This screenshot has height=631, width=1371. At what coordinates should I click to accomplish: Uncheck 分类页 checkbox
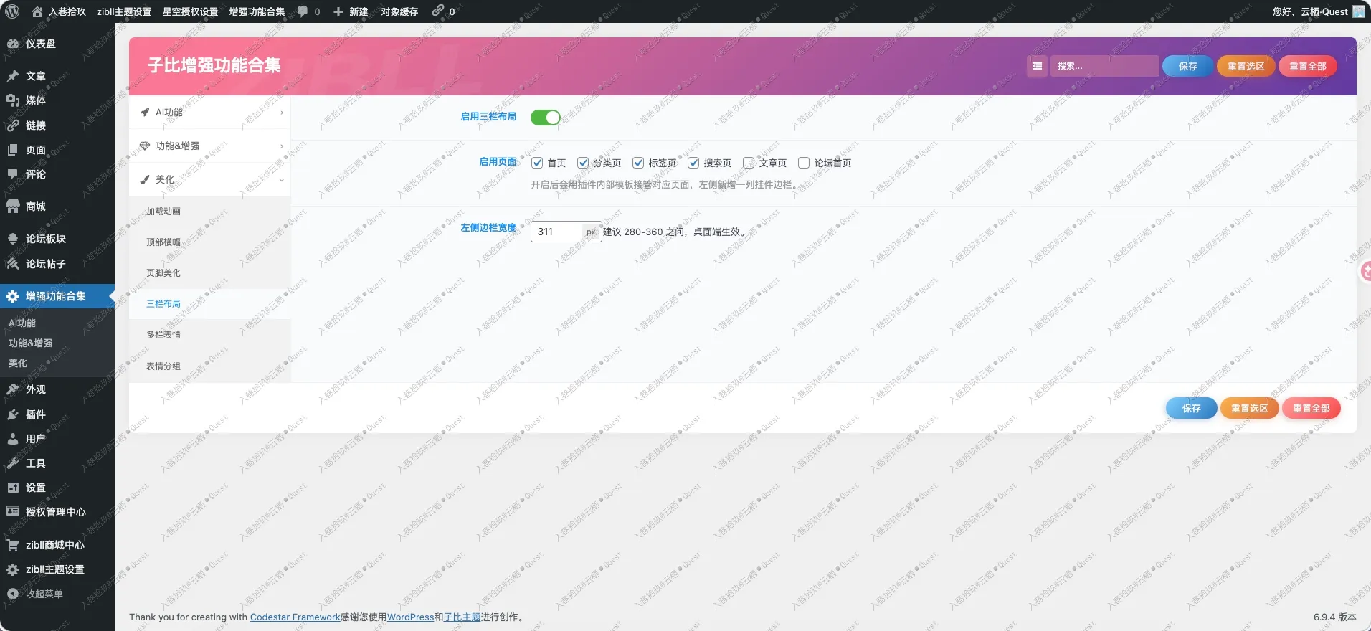pos(583,163)
